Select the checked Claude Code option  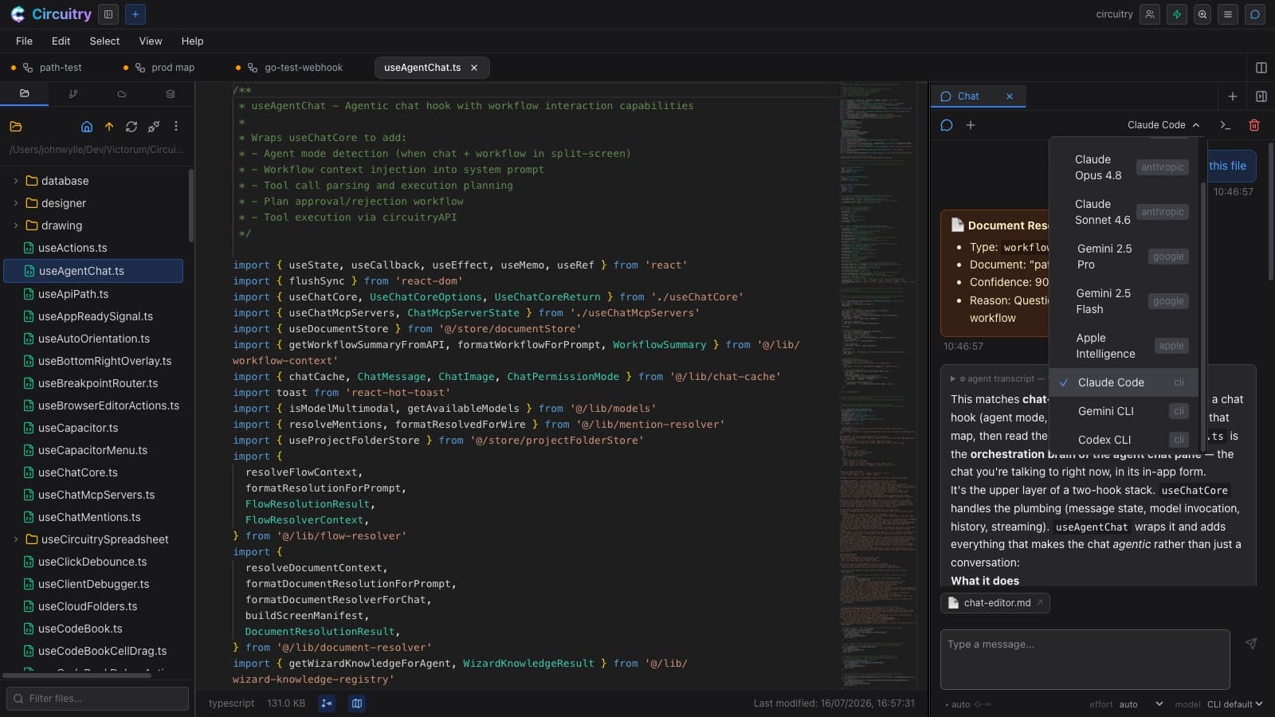click(1124, 382)
